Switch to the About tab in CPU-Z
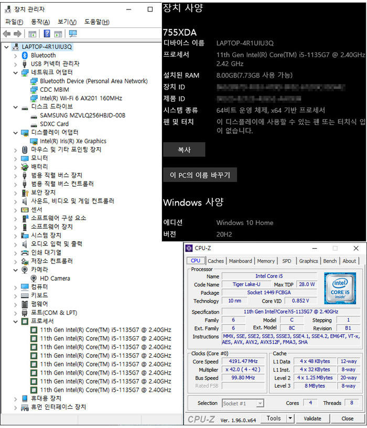This screenshot has width=367, height=428. (x=349, y=261)
